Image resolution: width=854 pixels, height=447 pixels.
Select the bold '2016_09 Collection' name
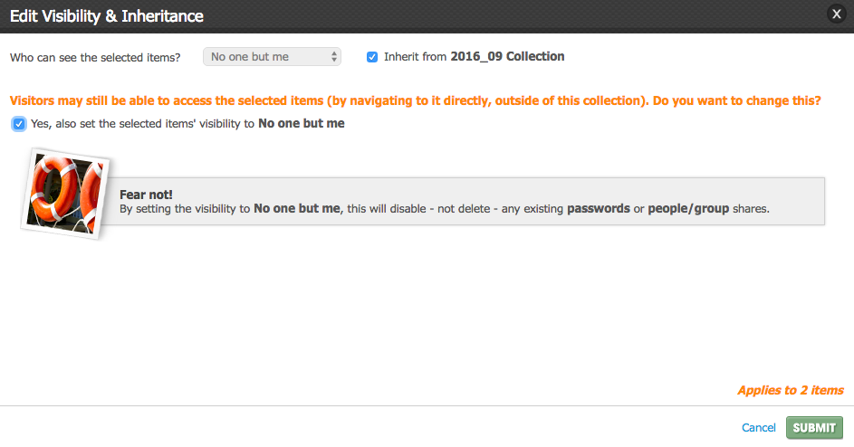507,57
